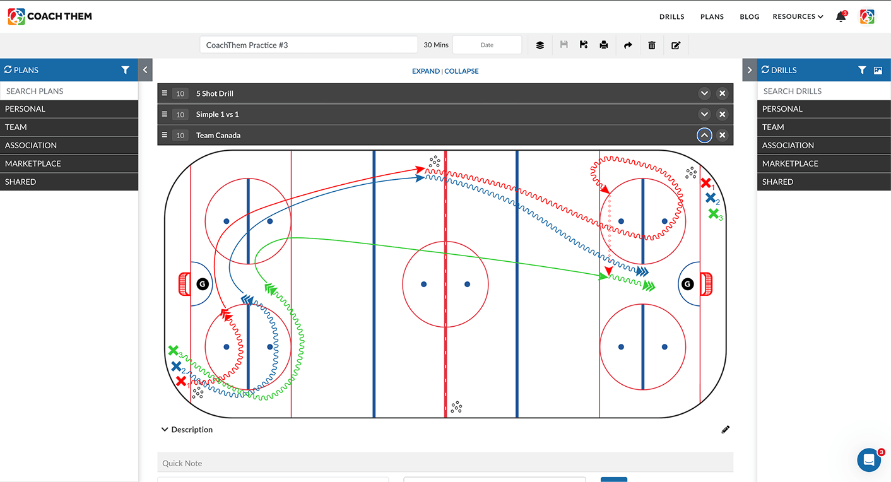Image resolution: width=891 pixels, height=482 pixels.
Task: Select the Personal drills category
Action: [x=824, y=109]
